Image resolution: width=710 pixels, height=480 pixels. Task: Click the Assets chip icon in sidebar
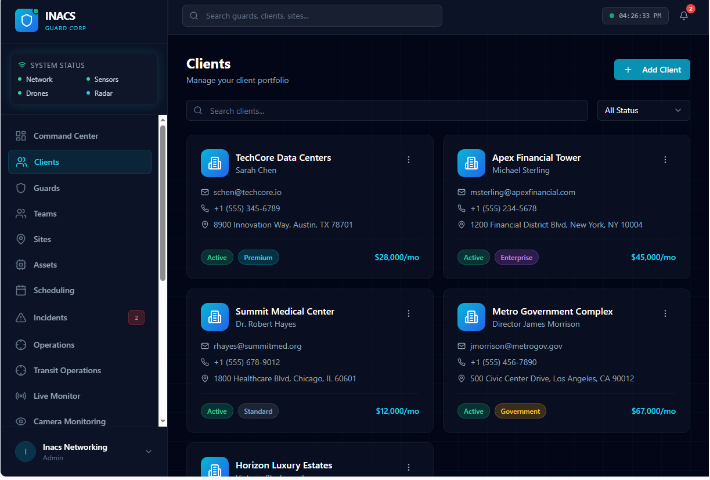click(21, 265)
